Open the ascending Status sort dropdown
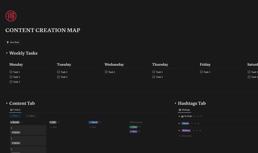 [x=15, y=116]
